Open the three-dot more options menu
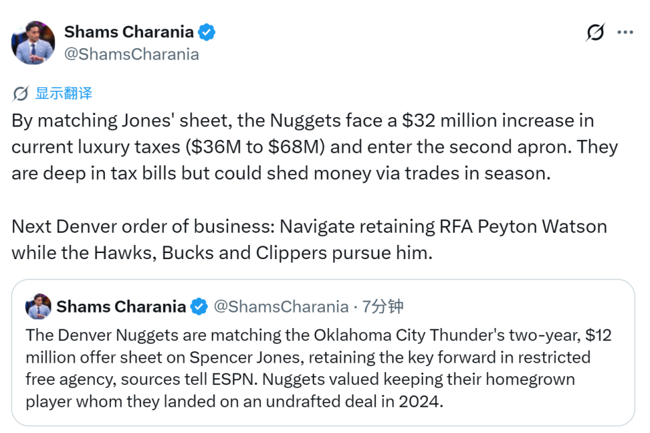Screen dimensions: 650x433 (x=625, y=32)
